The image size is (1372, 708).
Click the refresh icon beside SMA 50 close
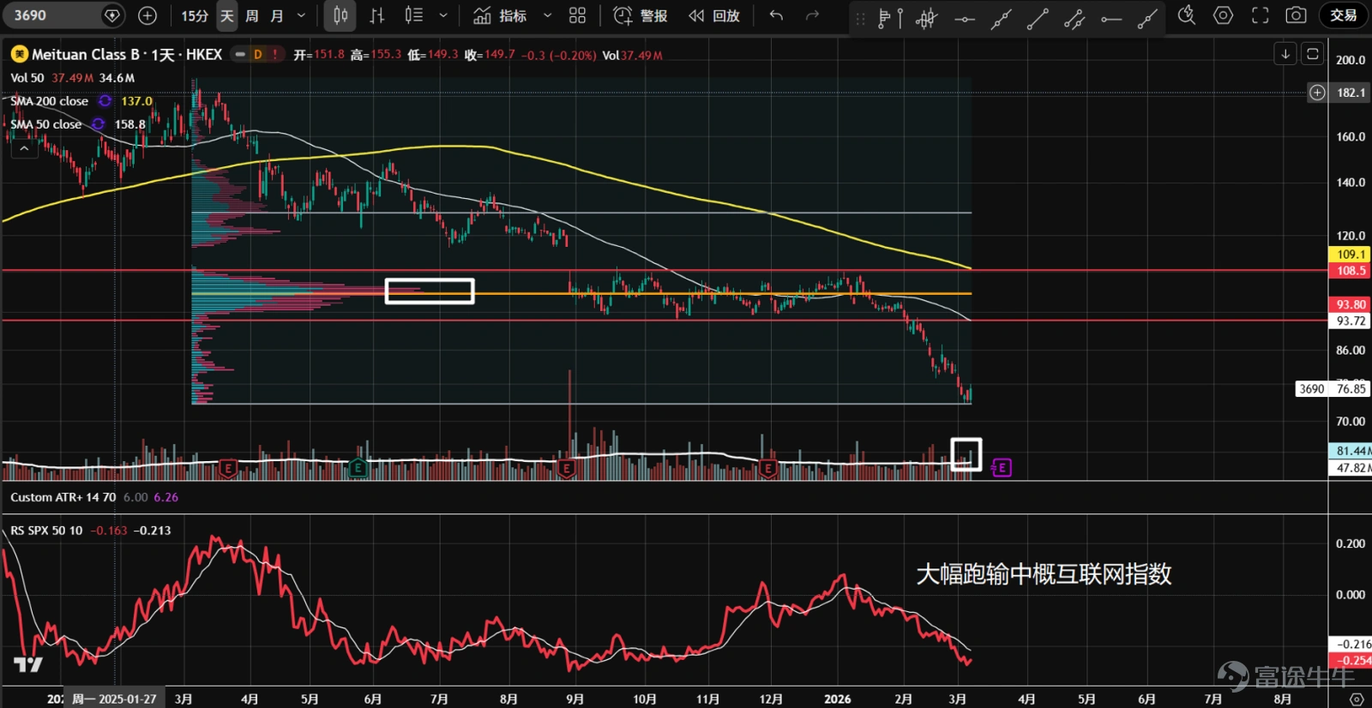(99, 124)
